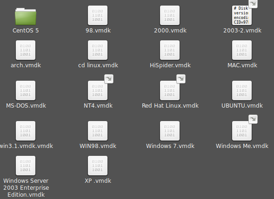
Task: Click the 'cd linux.vmdk' file name label
Action: click(x=98, y=65)
